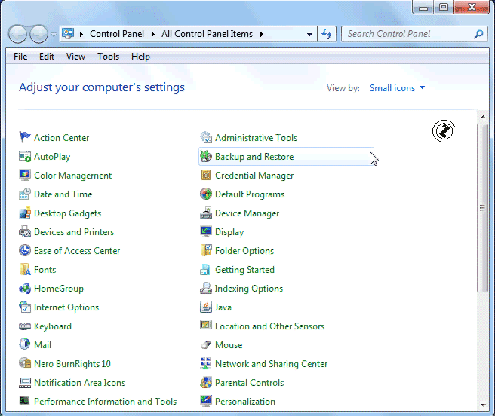Click the Fonts folder icon
Image resolution: width=495 pixels, height=416 pixels.
pos(25,269)
